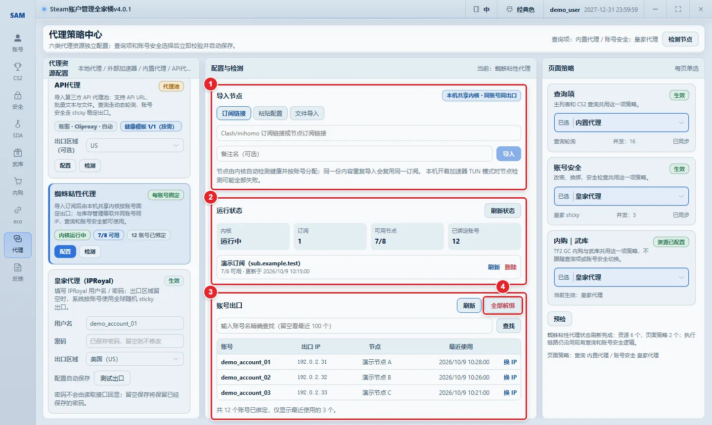Screen dimensions: 712x425
Task: Switch to the 文件导入 tab
Action: point(307,113)
